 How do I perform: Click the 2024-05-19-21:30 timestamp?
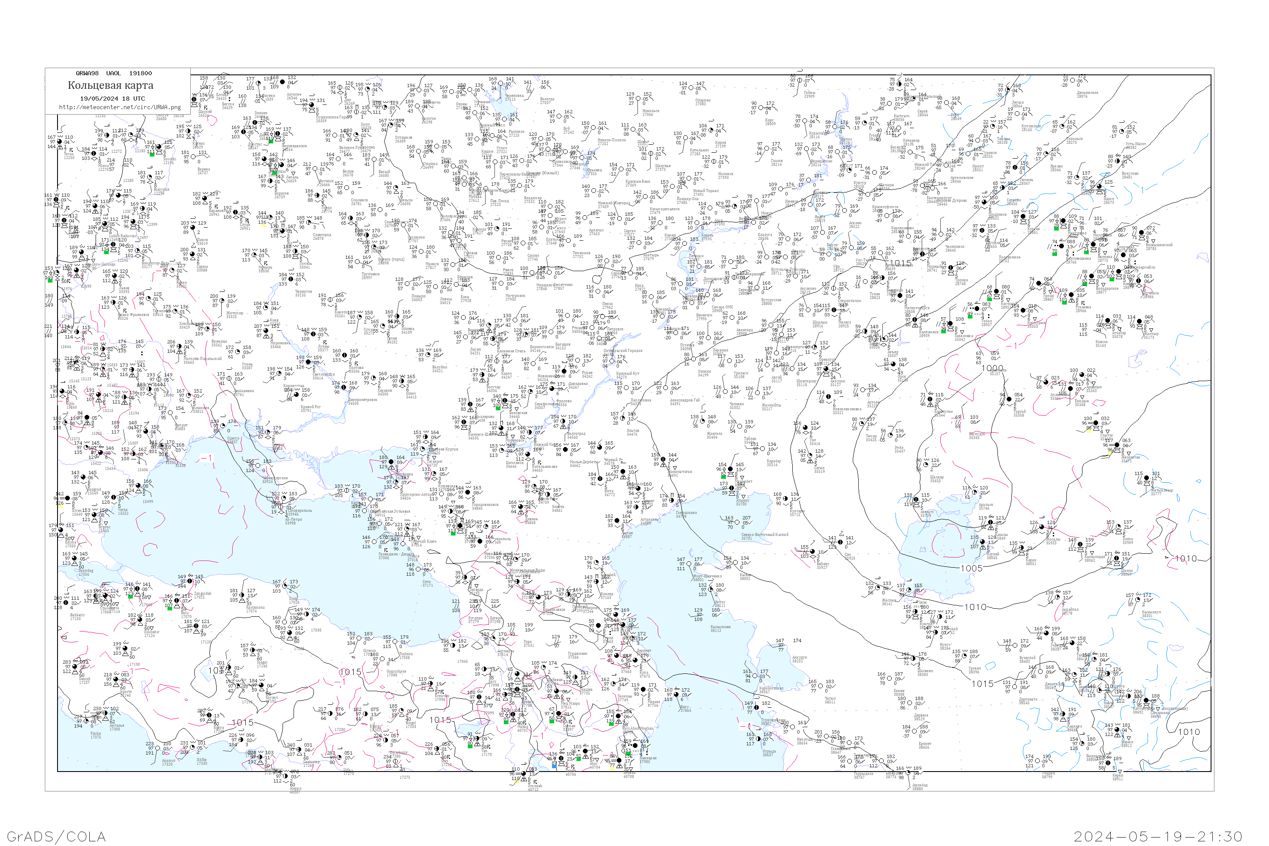point(1158,836)
